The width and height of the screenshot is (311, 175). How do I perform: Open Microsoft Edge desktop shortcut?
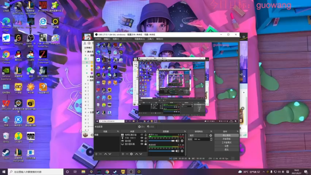pyautogui.click(x=6, y=24)
